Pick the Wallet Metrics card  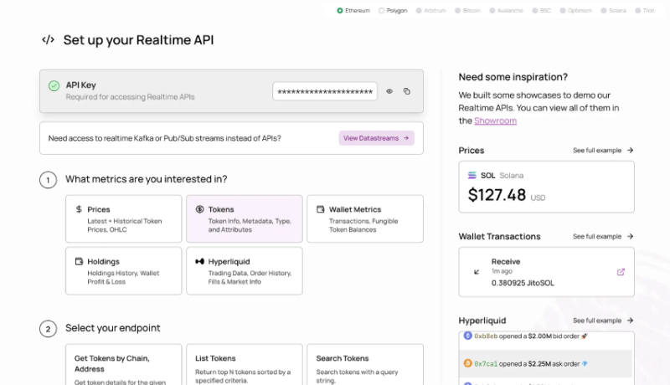click(364, 219)
